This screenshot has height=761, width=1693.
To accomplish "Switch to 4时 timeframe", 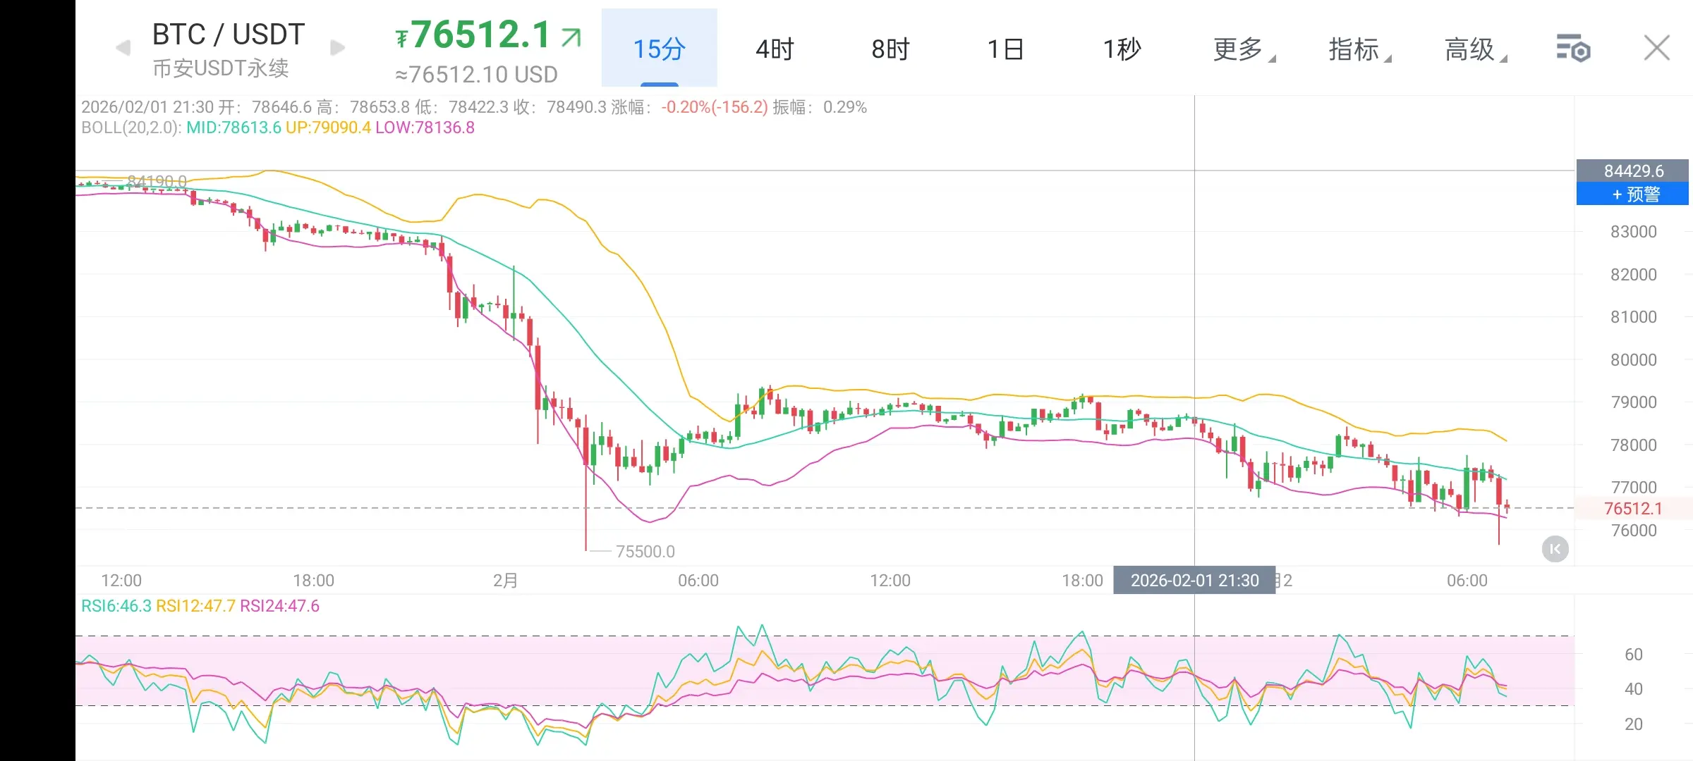I will [775, 49].
